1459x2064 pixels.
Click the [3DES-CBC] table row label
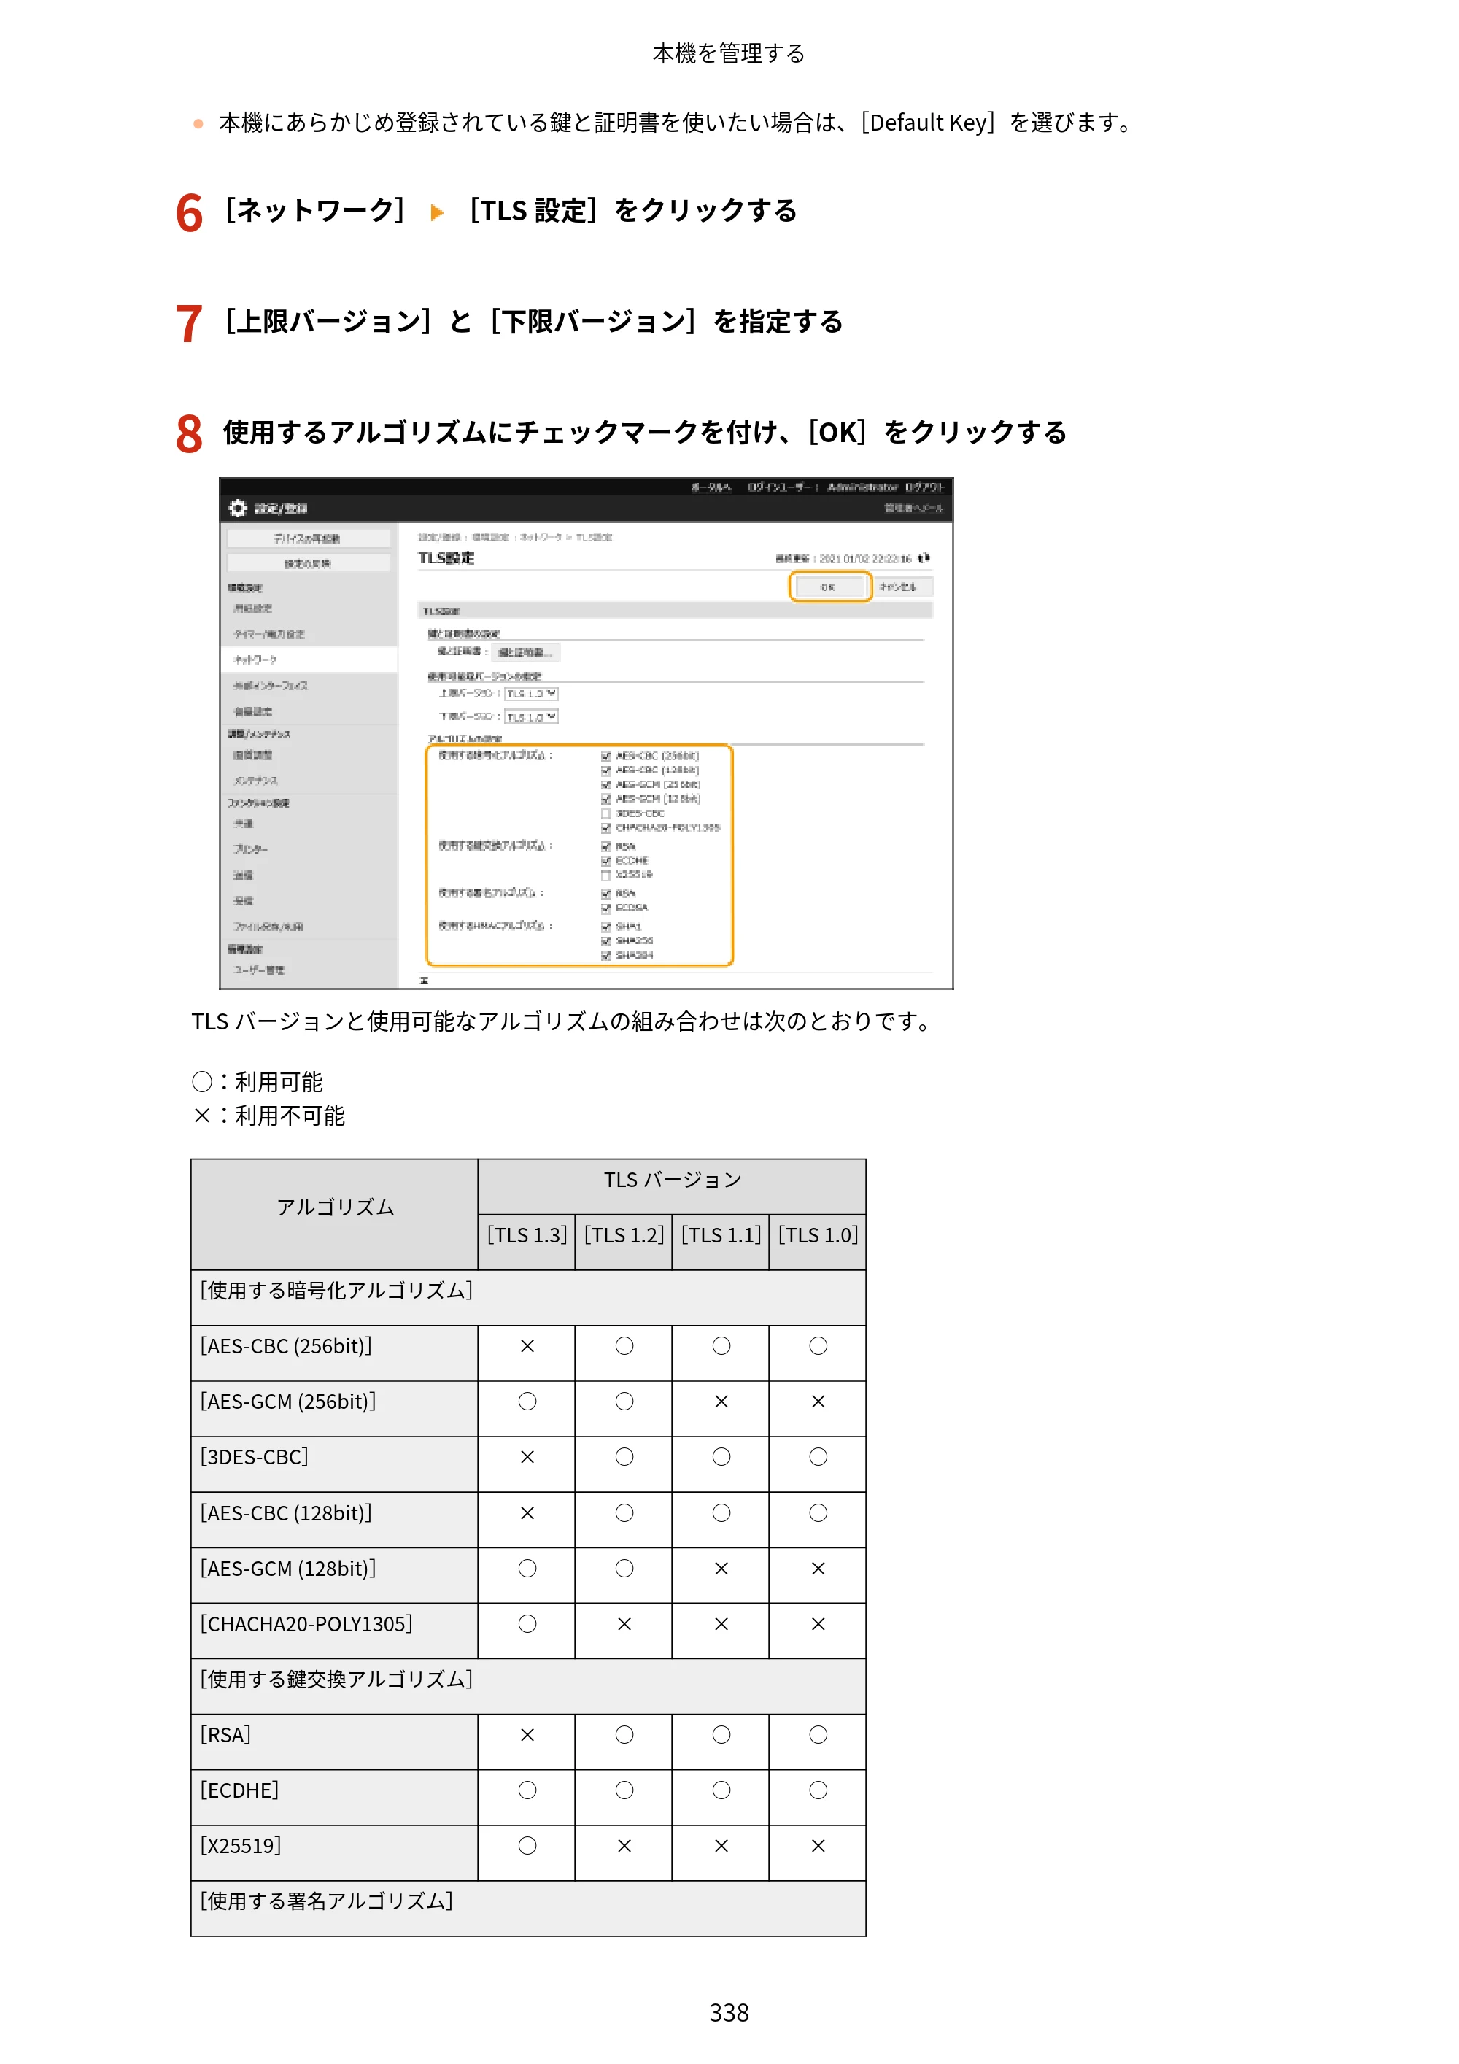[x=255, y=1457]
